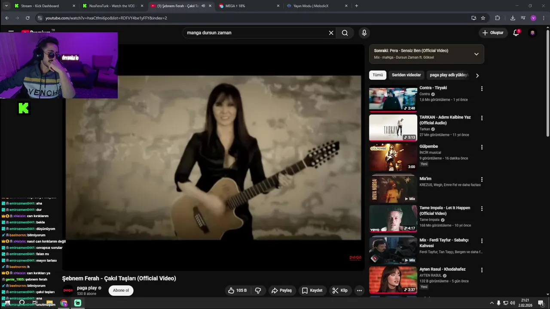Clear the YouTube search box with X
550x309 pixels.
(331, 33)
